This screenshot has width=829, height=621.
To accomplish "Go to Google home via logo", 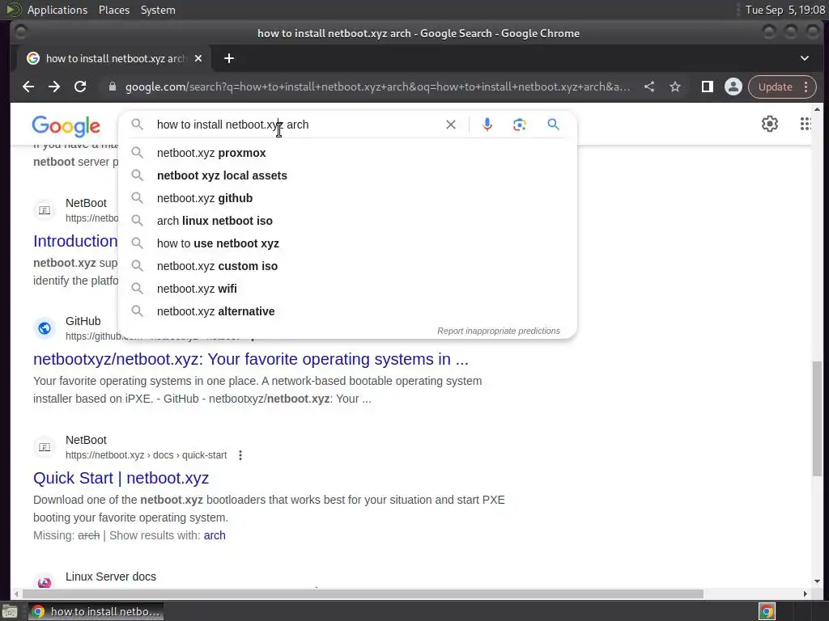I will [66, 125].
